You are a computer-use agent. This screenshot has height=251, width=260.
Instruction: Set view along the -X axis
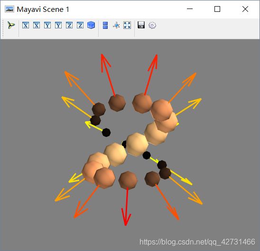pos(37,25)
